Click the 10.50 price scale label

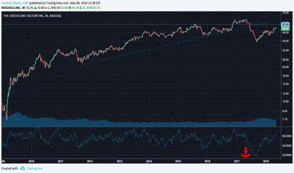coord(285,101)
